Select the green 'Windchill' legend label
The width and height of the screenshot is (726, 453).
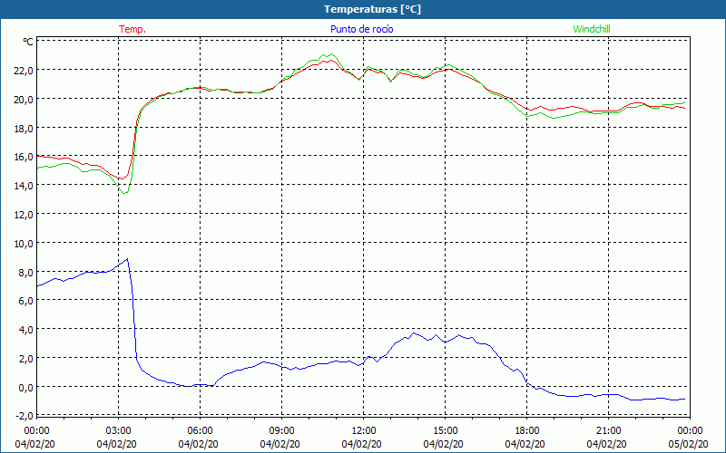(x=592, y=29)
